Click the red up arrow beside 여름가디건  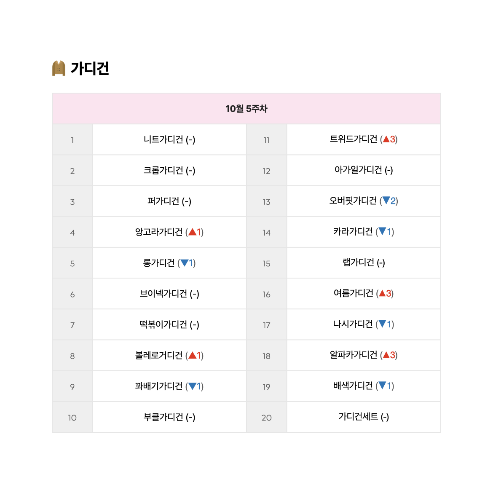pyautogui.click(x=382, y=293)
